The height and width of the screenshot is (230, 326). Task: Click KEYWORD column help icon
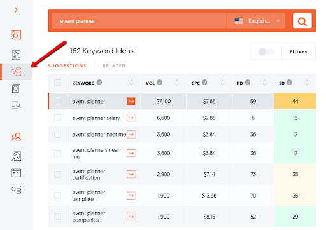[99, 82]
